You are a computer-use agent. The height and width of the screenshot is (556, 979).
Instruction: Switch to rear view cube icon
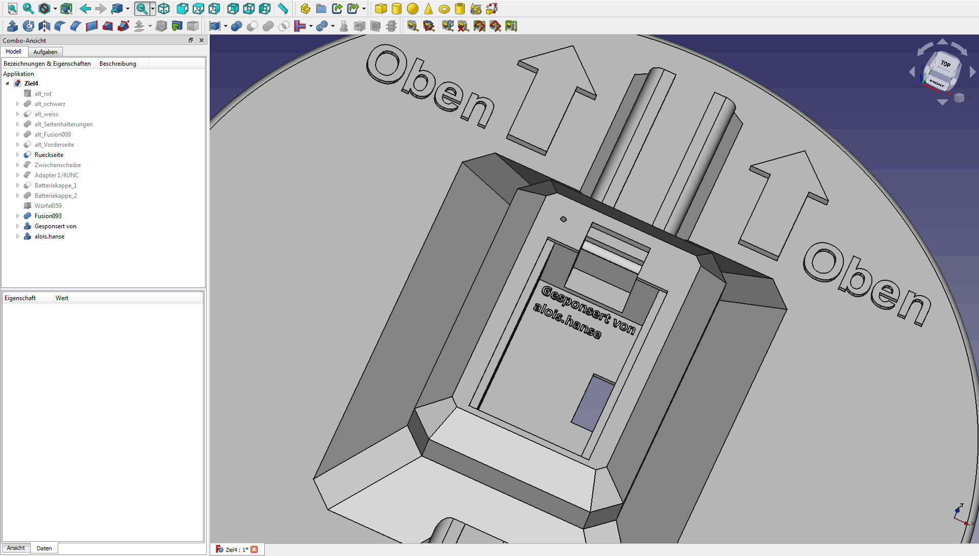pyautogui.click(x=233, y=9)
